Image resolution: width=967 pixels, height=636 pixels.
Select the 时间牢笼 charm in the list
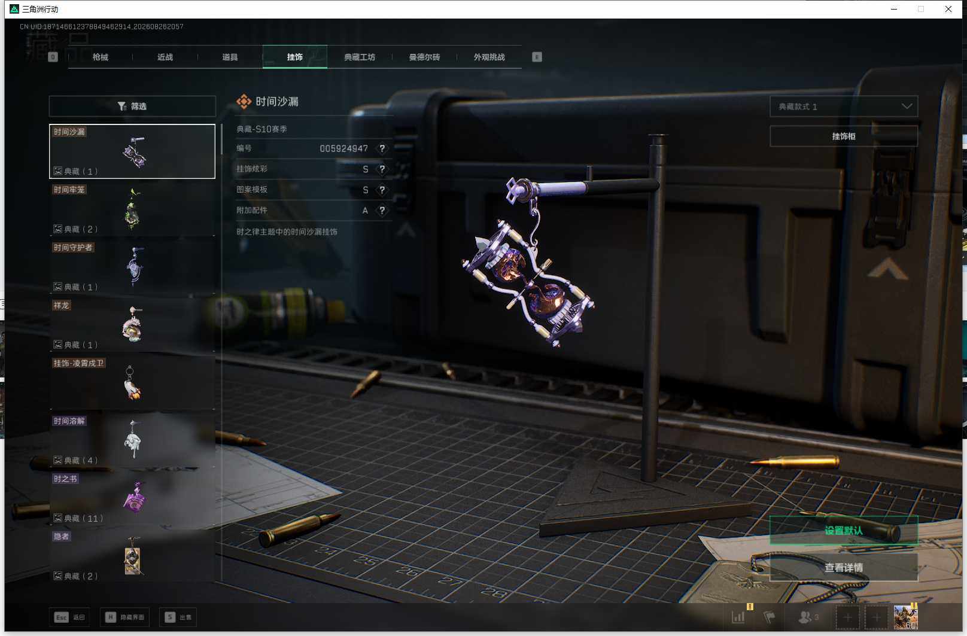132,209
